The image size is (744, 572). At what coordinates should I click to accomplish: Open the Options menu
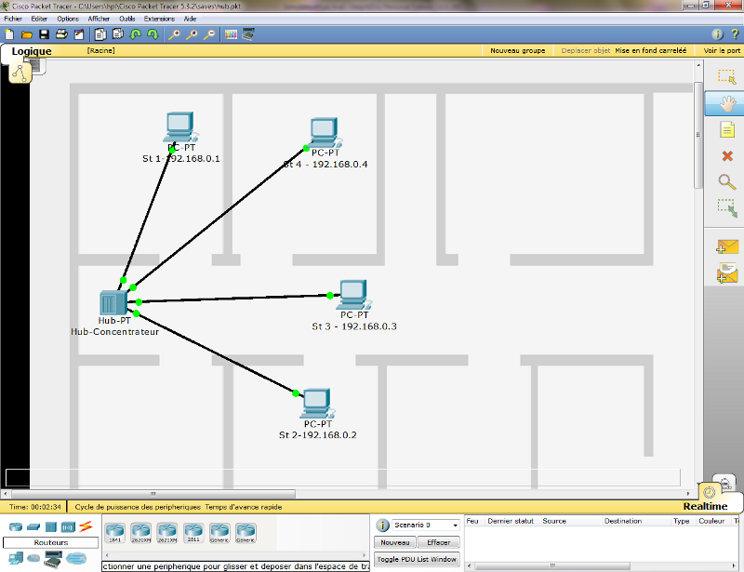(68, 19)
